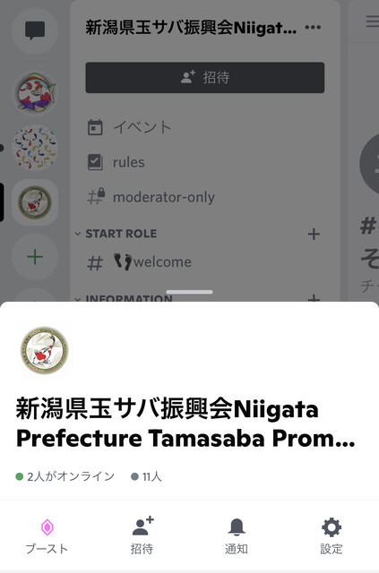The image size is (379, 573).
Task: Tap the Boost gem icon
Action: [47, 527]
